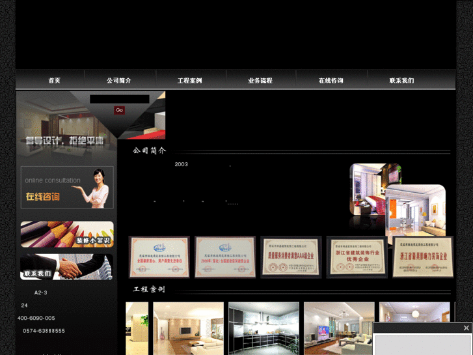The height and width of the screenshot is (355, 473).
Task: Click the 联系我们 handshake banner
Action: click(66, 267)
